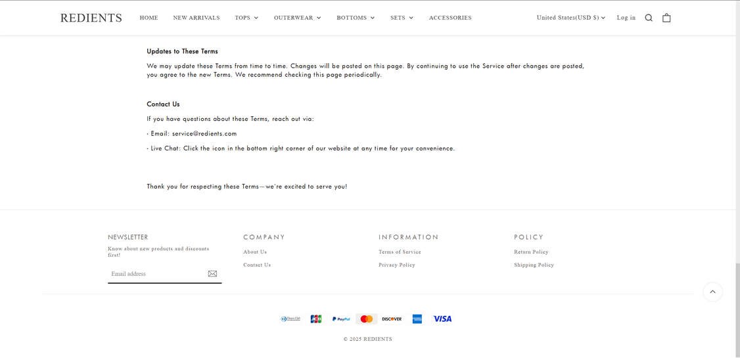Click the NEWSLETTER footer heading
This screenshot has width=740, height=358.
(x=128, y=237)
